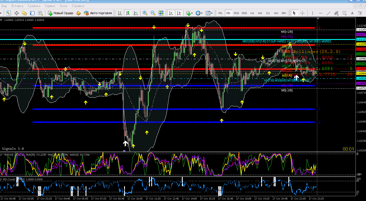Zoom in on the chart
This screenshot has height=201, width=366.
[x=145, y=13]
